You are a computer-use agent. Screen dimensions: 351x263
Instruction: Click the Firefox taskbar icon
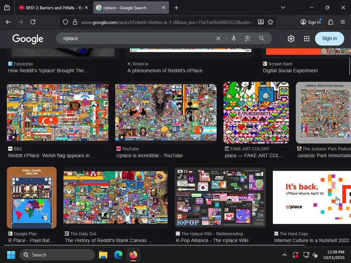[133, 255]
